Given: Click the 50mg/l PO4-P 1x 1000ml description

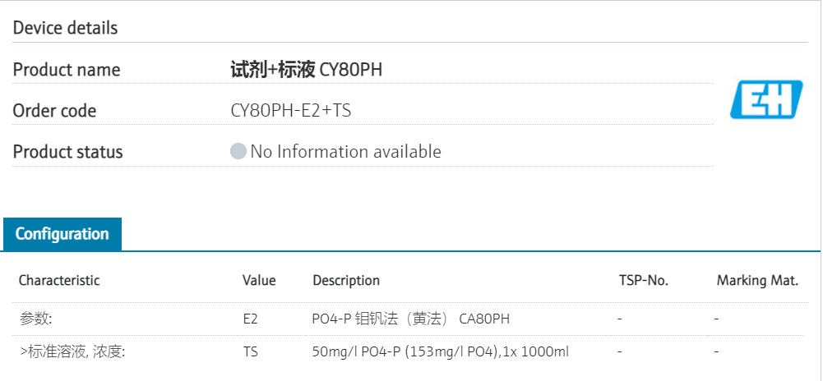Looking at the screenshot, I should pyautogui.click(x=441, y=351).
